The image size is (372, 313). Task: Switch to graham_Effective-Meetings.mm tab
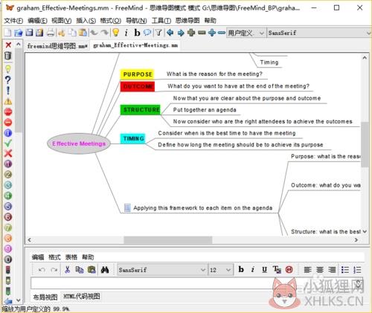point(135,45)
